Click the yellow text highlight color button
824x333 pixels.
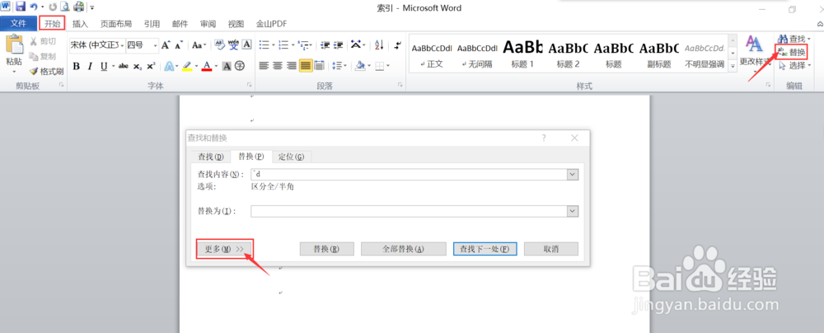tap(186, 66)
